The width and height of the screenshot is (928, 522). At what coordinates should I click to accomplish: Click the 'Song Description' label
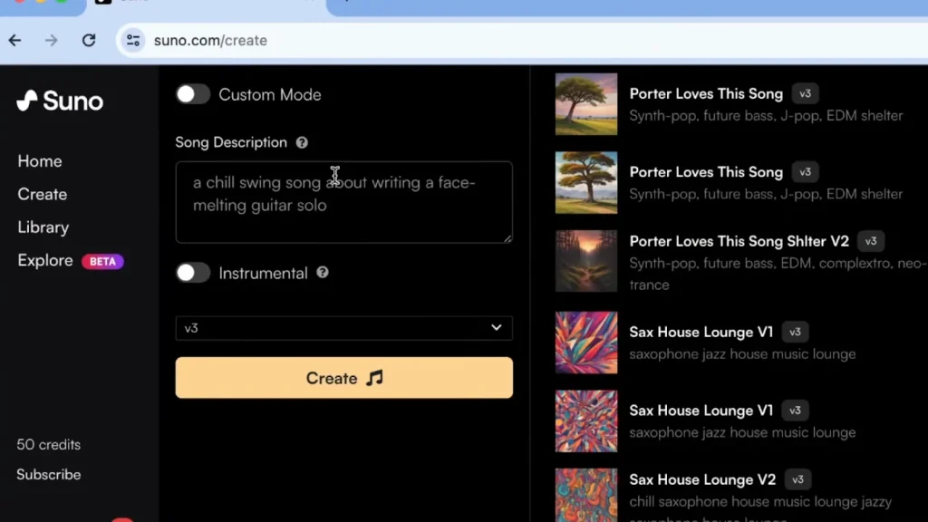click(x=231, y=142)
